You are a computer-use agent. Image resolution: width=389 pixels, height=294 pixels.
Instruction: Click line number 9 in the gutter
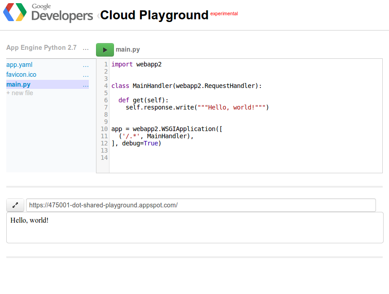[x=106, y=122]
